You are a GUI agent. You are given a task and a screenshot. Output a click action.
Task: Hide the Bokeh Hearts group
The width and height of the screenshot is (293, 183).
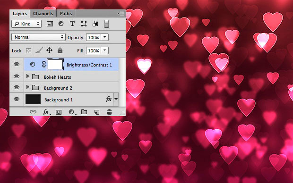pyautogui.click(x=17, y=76)
